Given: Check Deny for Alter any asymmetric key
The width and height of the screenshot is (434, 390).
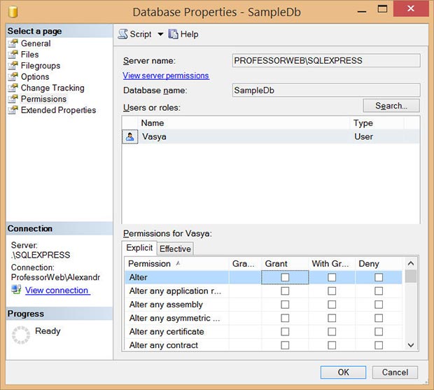Looking at the screenshot, I should pos(379,318).
